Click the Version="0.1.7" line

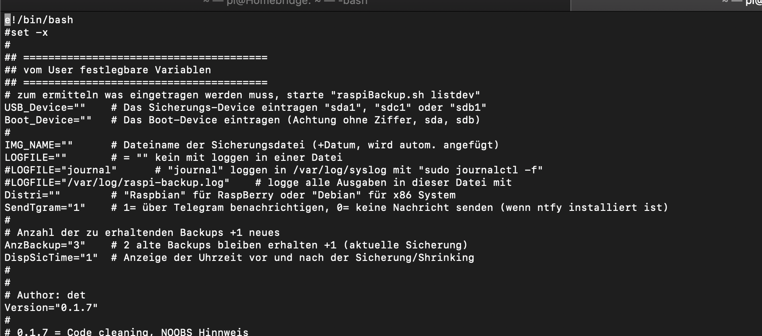[x=51, y=308]
